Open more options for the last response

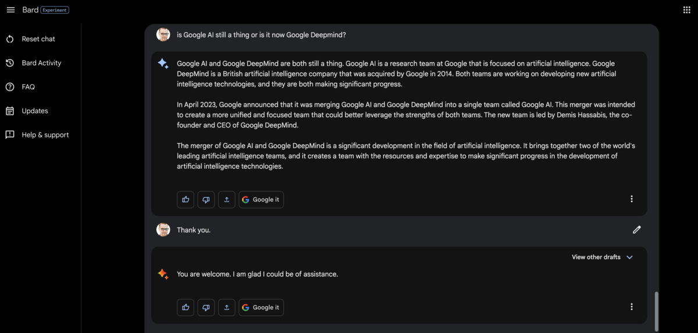point(632,307)
